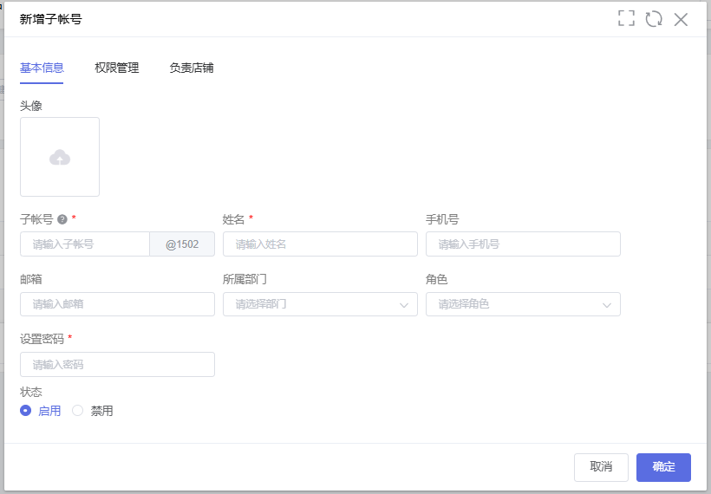711x494 pixels.
Task: Open the 权限管理 tab
Action: click(116, 68)
